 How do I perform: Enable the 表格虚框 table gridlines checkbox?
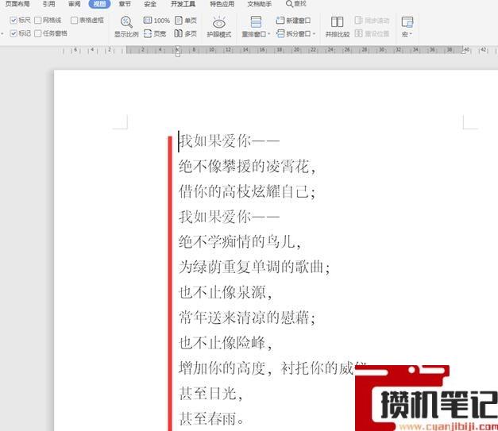click(x=74, y=21)
